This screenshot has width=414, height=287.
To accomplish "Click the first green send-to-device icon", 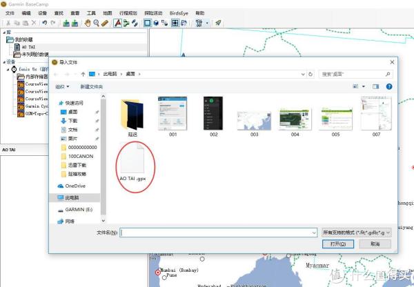I will (66, 23).
